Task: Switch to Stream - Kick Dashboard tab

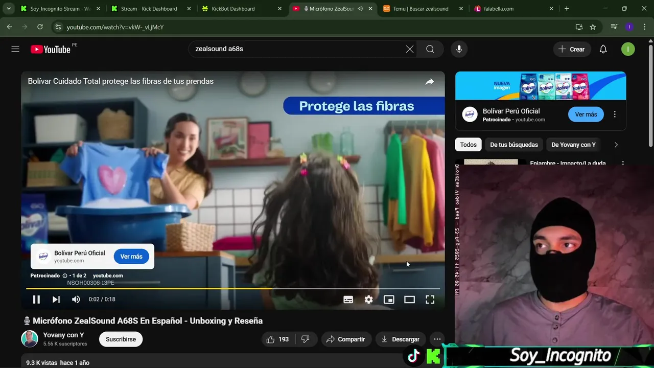Action: coord(151,9)
